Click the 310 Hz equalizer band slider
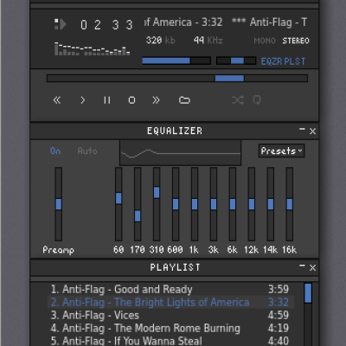346x346 pixels. coord(157,204)
